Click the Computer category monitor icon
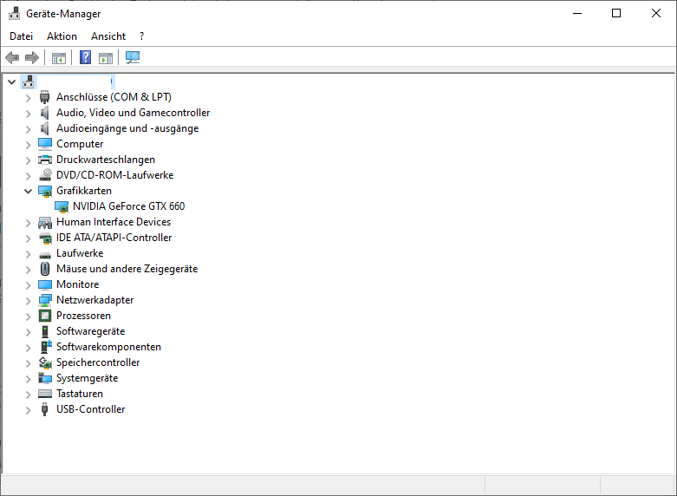This screenshot has width=677, height=496. click(x=45, y=144)
